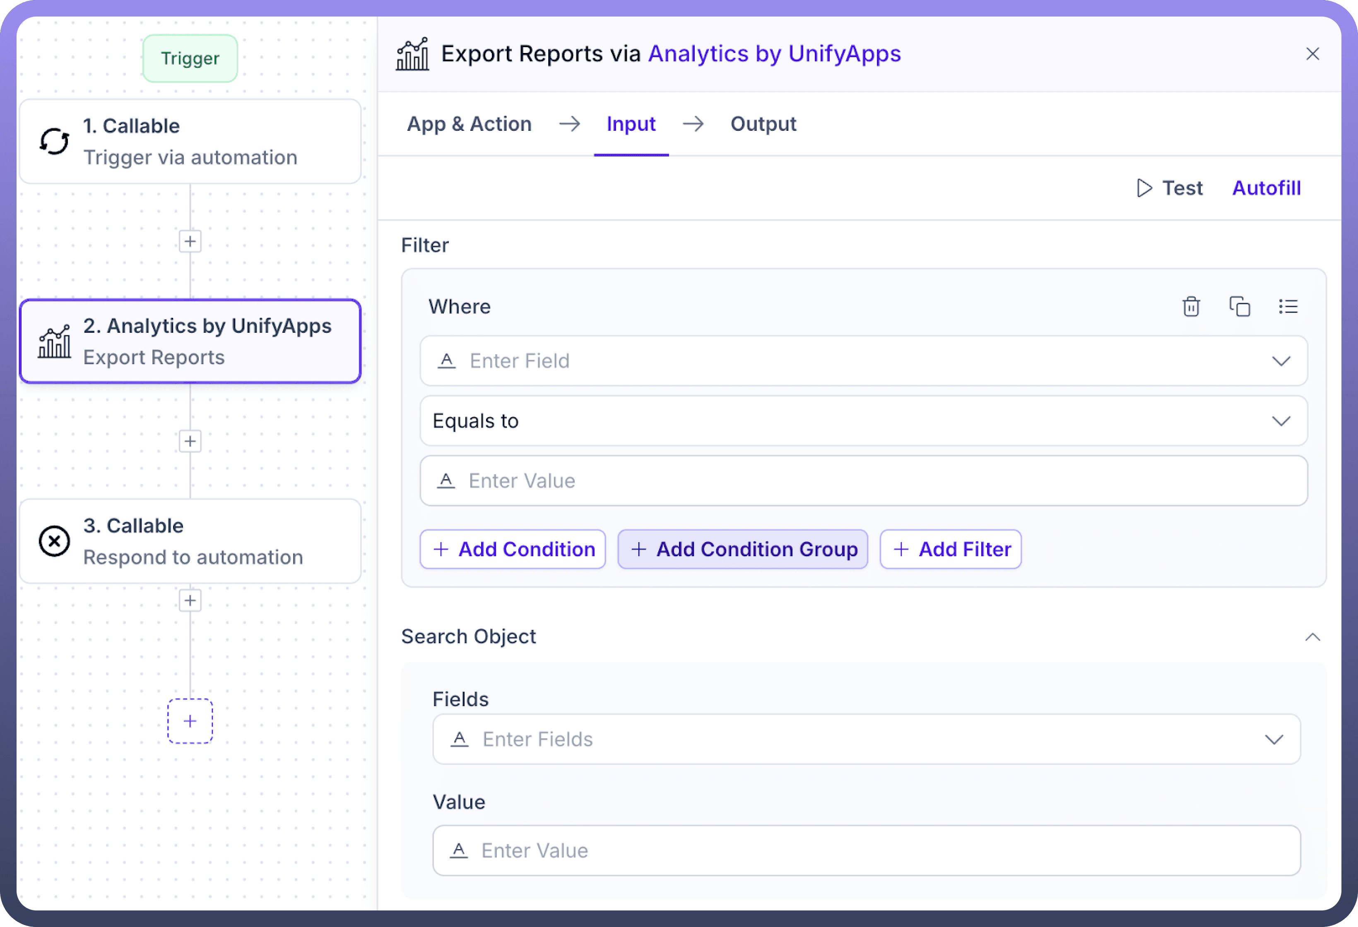Switch to the App & Action tab
1358x927 pixels.
coord(469,124)
